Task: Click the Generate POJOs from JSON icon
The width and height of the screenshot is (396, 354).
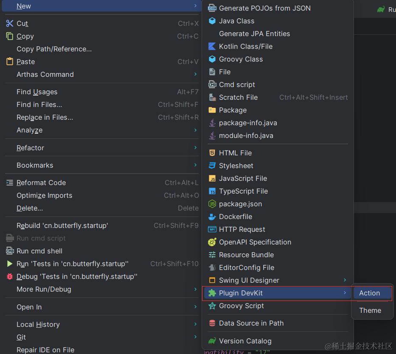Action: point(212,8)
